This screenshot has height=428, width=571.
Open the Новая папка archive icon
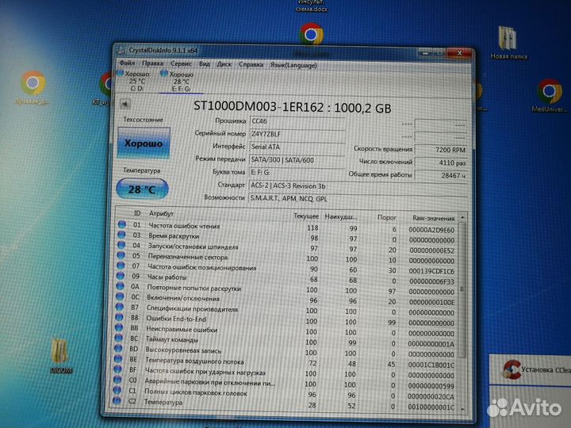click(x=508, y=40)
